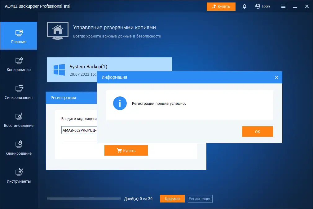Click the Windows logo on System Backup card
This screenshot has height=209, width=313.
[x=59, y=70]
